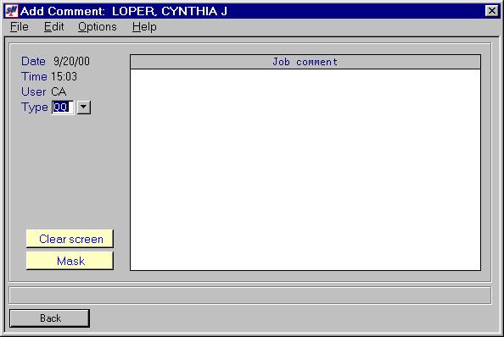Image resolution: width=504 pixels, height=337 pixels.
Task: Click the User label
Action: click(33, 91)
